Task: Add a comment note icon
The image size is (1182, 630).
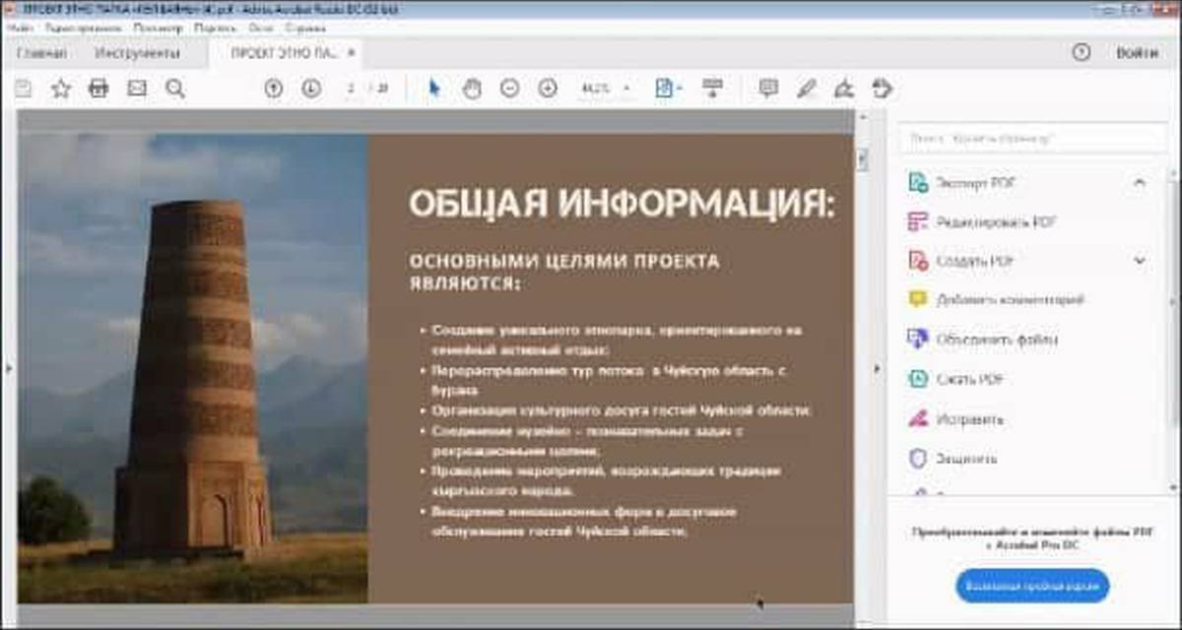Action: (768, 89)
